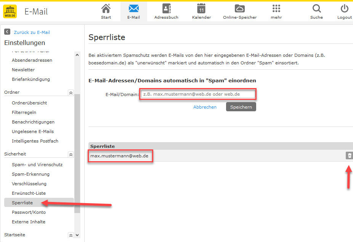Open Passwort/Konto settings
The width and height of the screenshot is (353, 242).
click(29, 212)
